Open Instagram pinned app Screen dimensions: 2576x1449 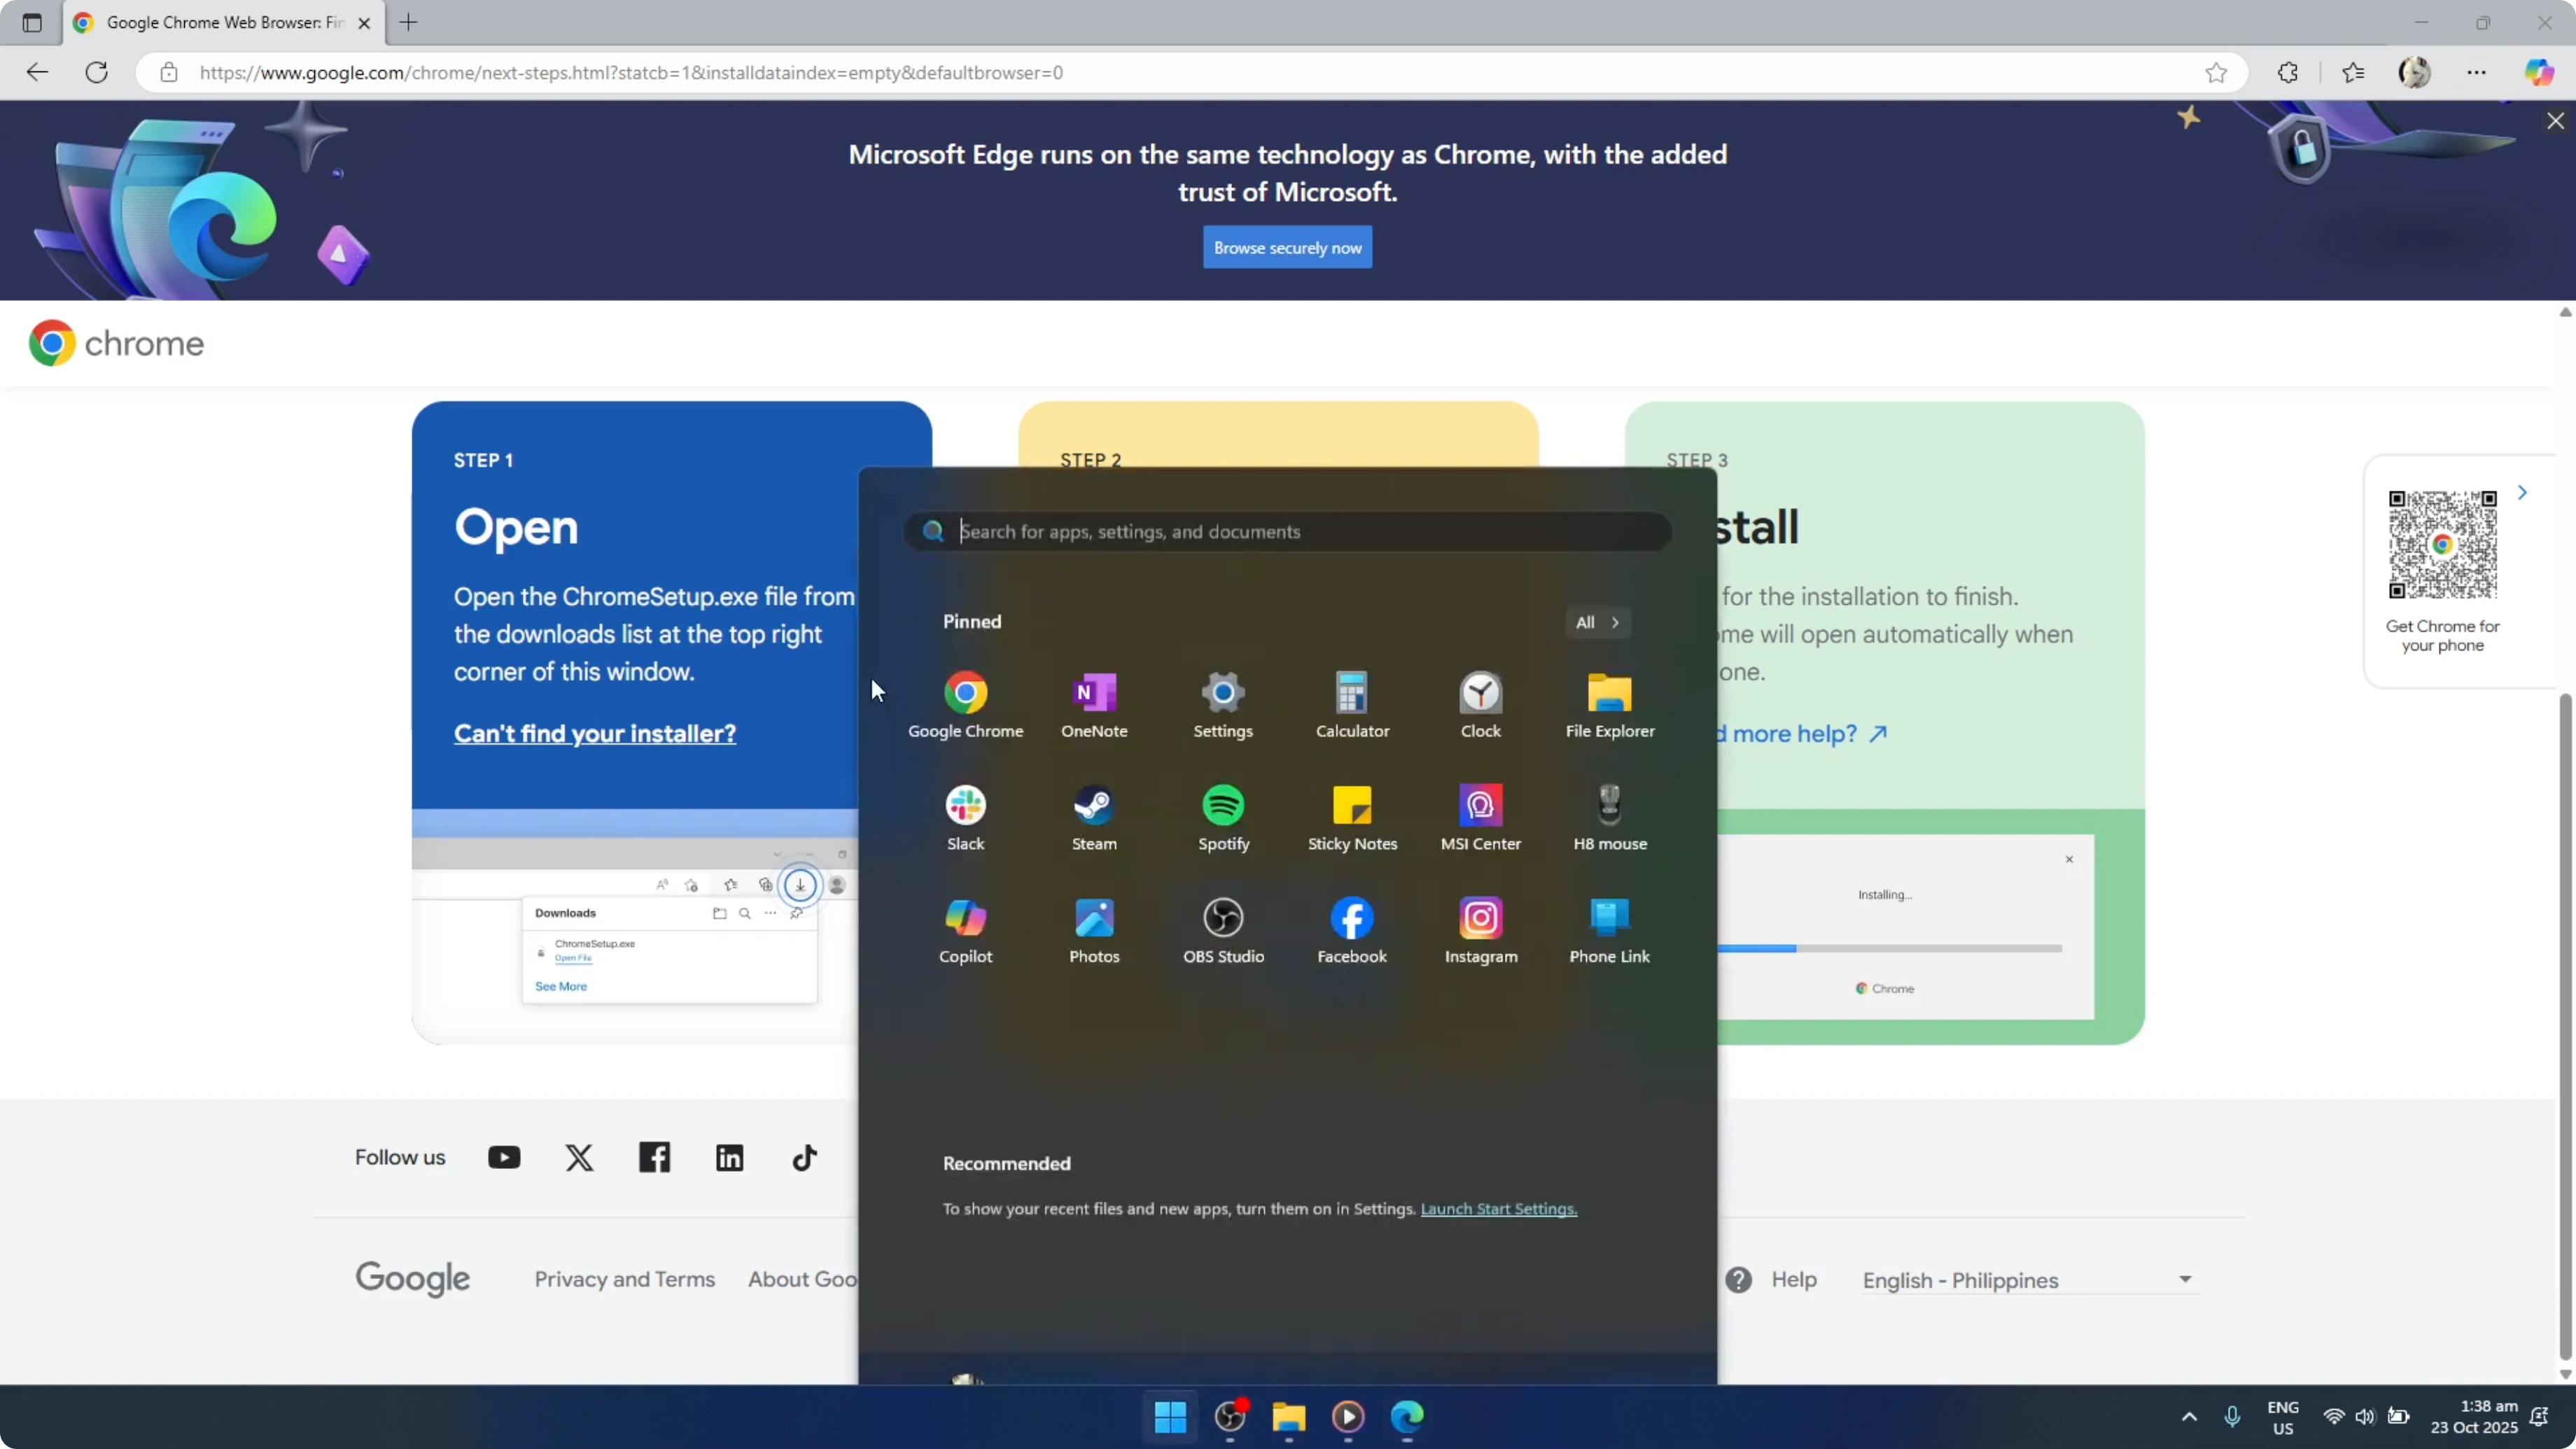click(1481, 931)
